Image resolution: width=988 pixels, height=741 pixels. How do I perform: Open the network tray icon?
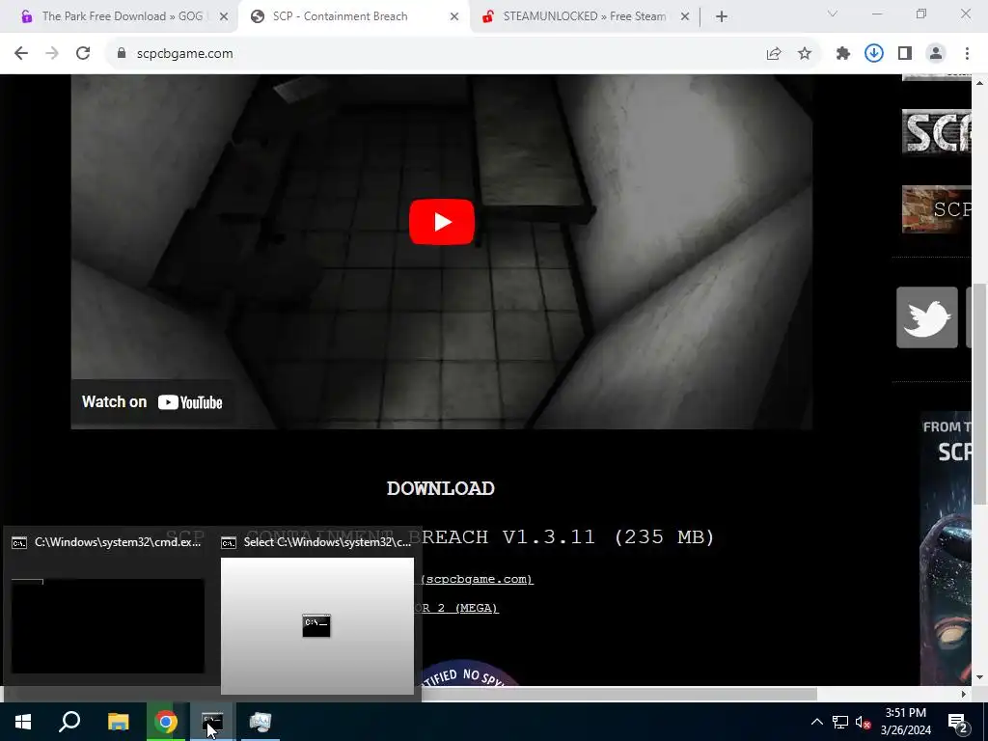tap(840, 722)
